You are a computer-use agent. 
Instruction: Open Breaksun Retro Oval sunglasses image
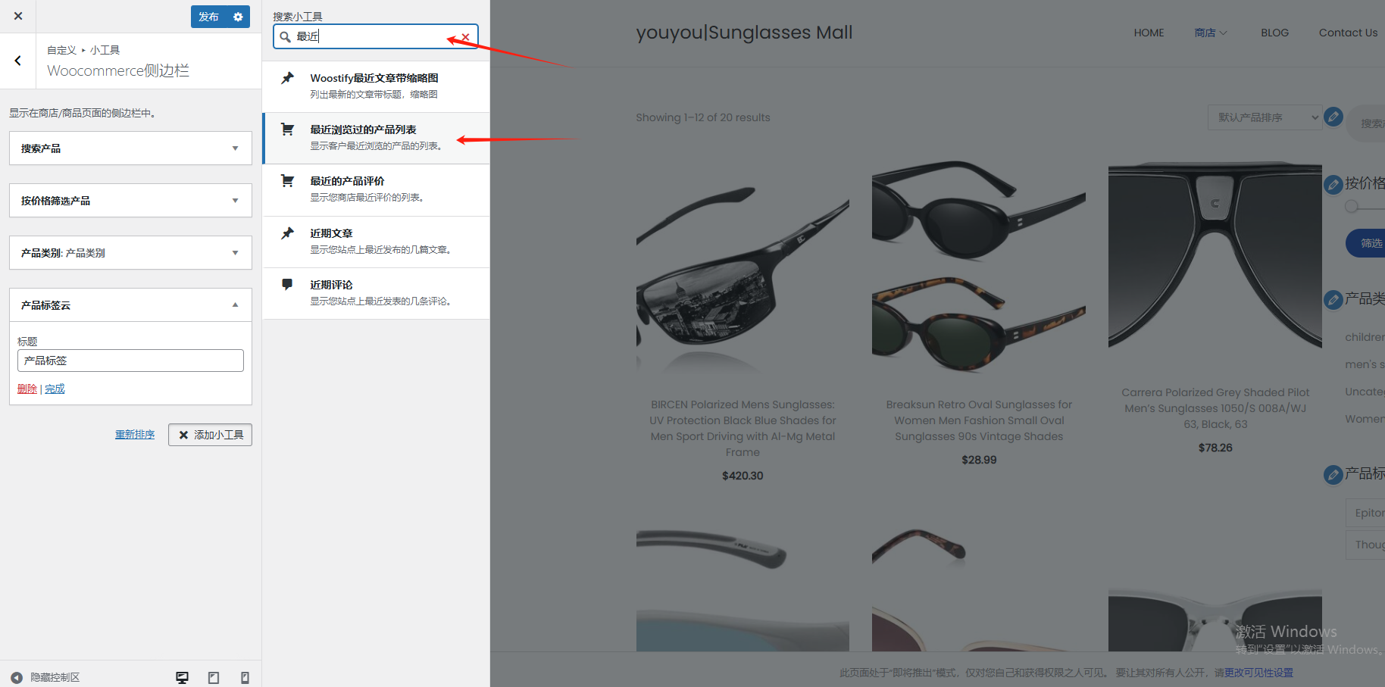(x=979, y=269)
